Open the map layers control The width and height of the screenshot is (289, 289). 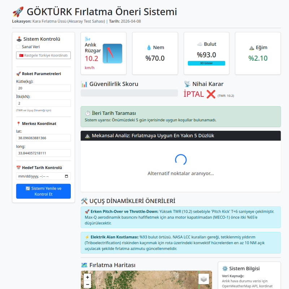[x=204, y=279]
